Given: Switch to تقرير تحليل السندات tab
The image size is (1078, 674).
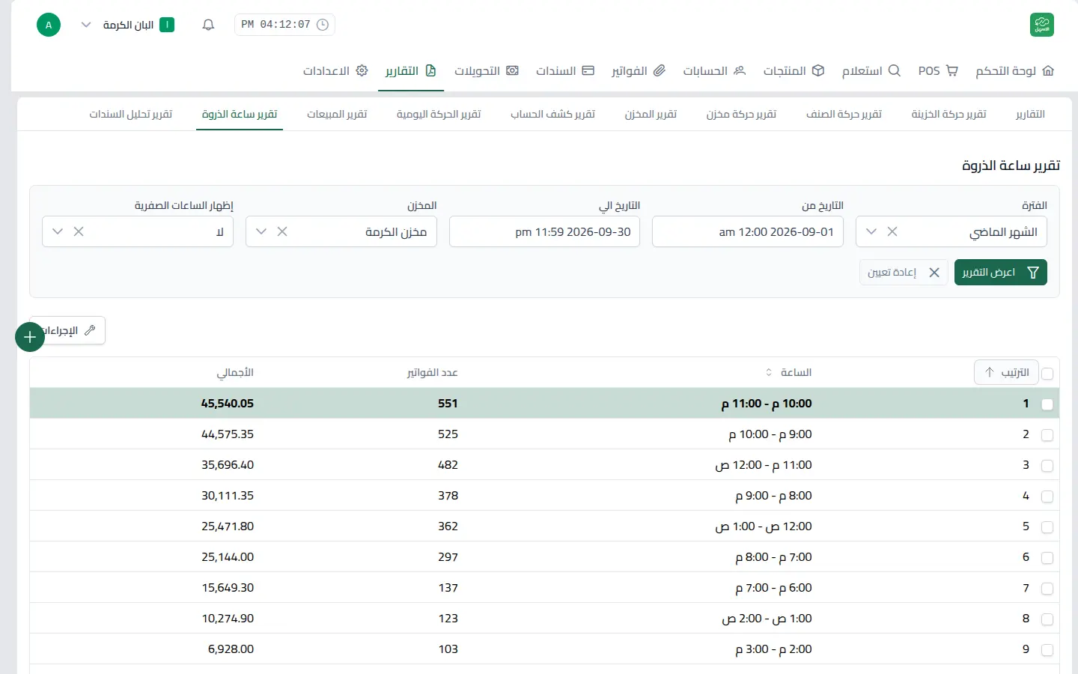Looking at the screenshot, I should pos(131,114).
